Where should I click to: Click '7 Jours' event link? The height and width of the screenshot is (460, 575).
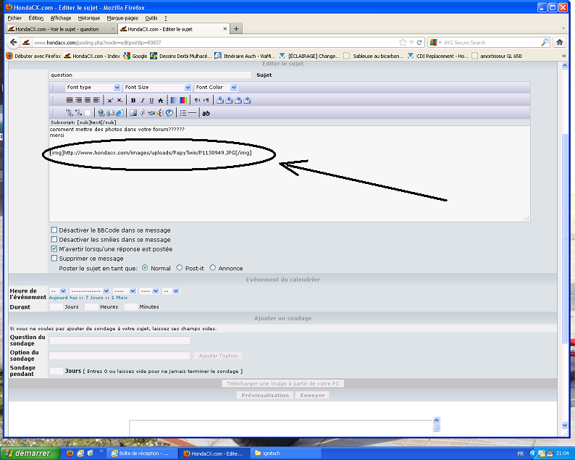coord(94,298)
